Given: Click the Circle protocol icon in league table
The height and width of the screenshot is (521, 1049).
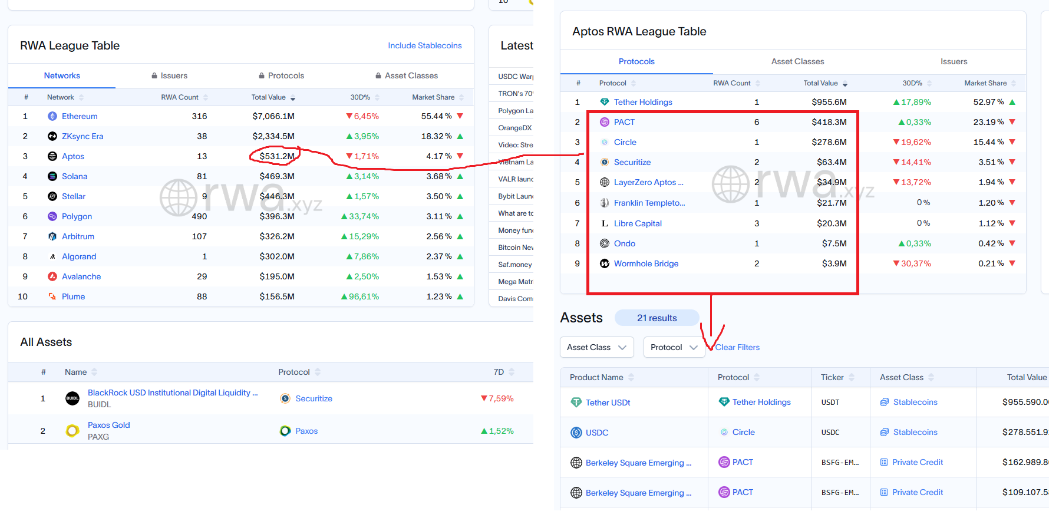Looking at the screenshot, I should [605, 142].
